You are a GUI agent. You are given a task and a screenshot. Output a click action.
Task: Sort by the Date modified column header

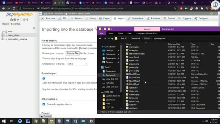click(x=174, y=44)
